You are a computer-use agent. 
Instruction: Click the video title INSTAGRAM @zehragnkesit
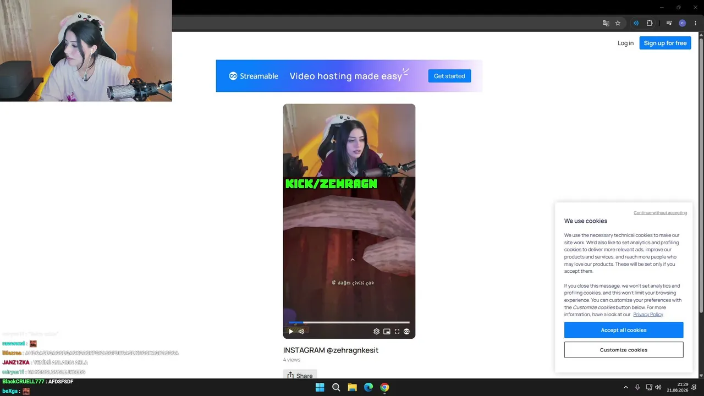[x=331, y=350]
